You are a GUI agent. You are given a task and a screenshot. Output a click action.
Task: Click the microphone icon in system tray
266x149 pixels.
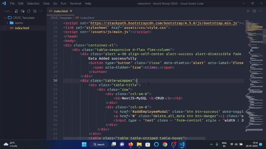pyautogui.click(x=217, y=144)
